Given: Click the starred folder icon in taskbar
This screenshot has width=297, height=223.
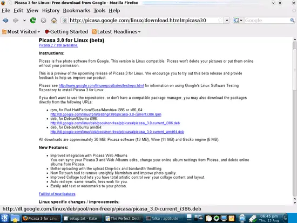Looking at the screenshot, I should [15, 218].
